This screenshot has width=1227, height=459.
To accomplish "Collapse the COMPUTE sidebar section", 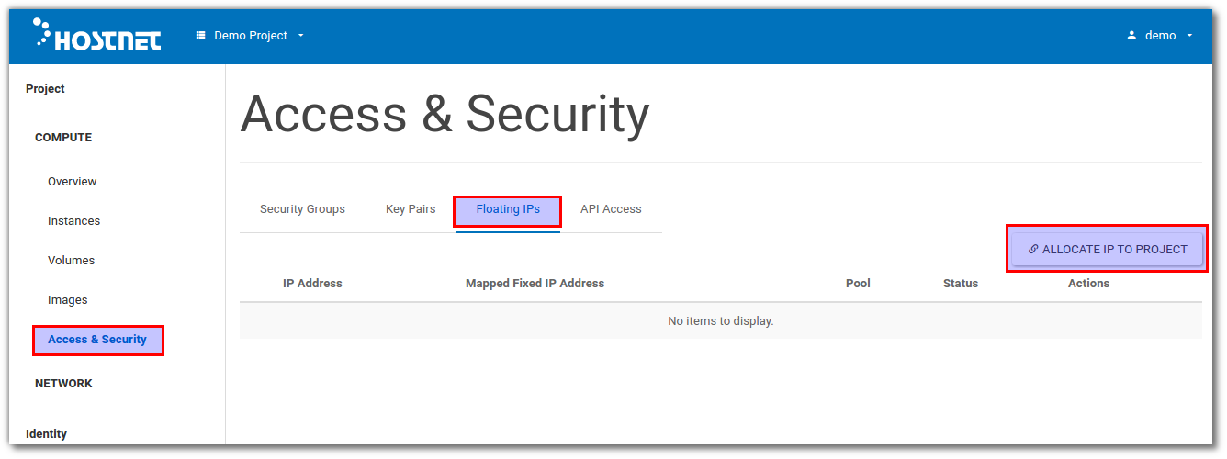I will pos(63,138).
